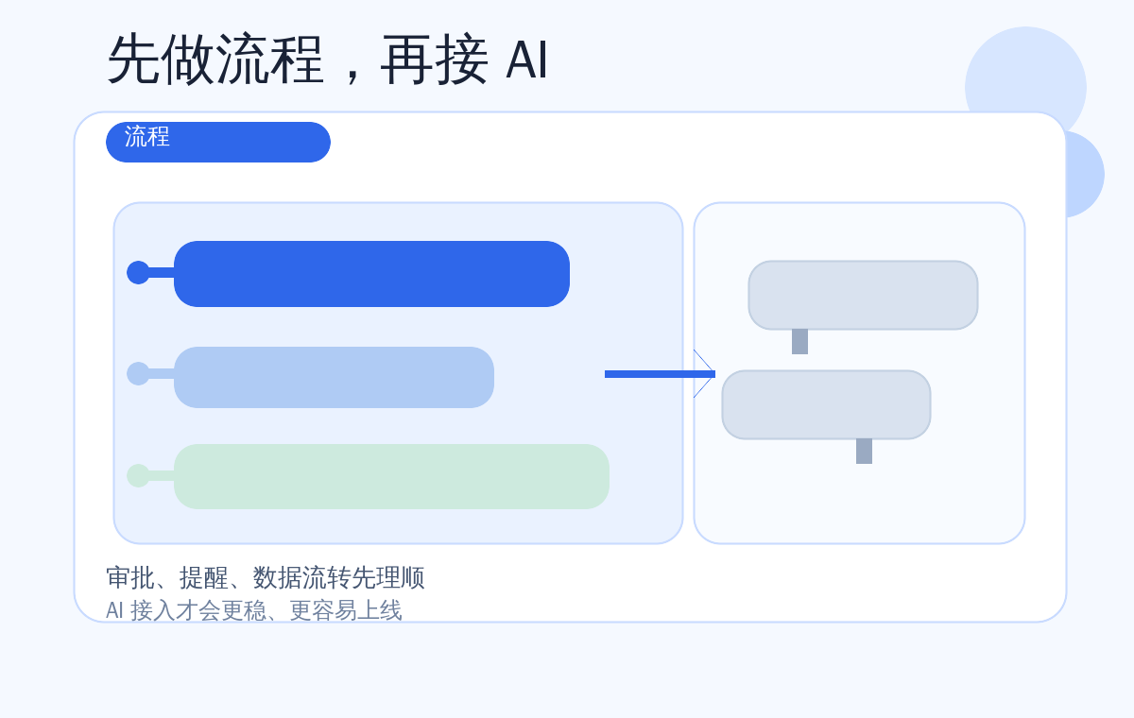Click the tail under the upper bubble

[x=799, y=342]
